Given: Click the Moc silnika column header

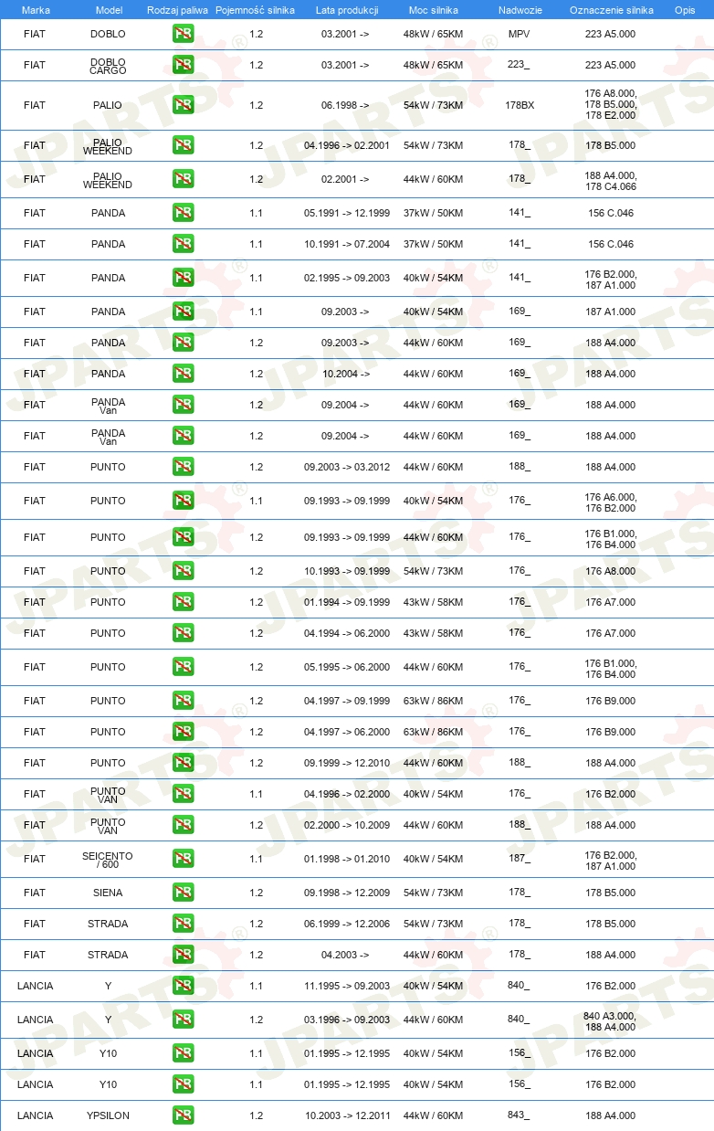Looking at the screenshot, I should pos(433,10).
